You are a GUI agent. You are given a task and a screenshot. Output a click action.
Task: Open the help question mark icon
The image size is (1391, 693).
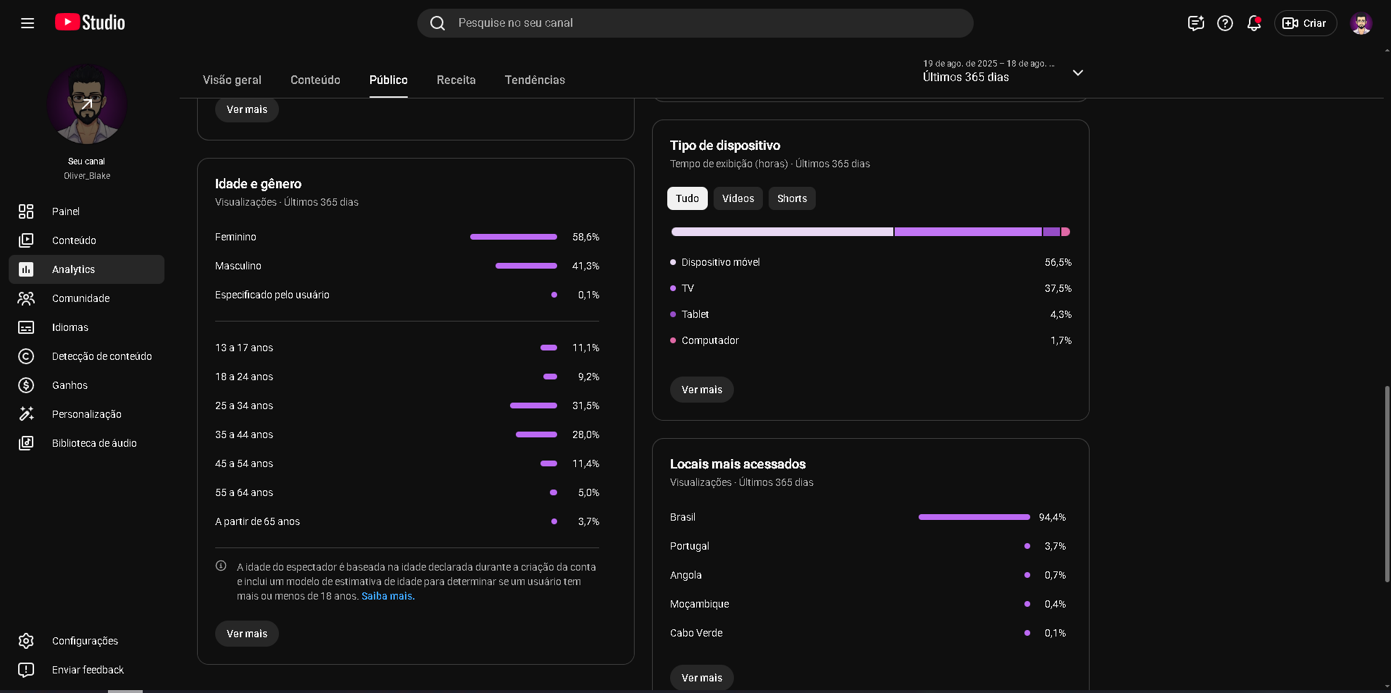click(1225, 23)
